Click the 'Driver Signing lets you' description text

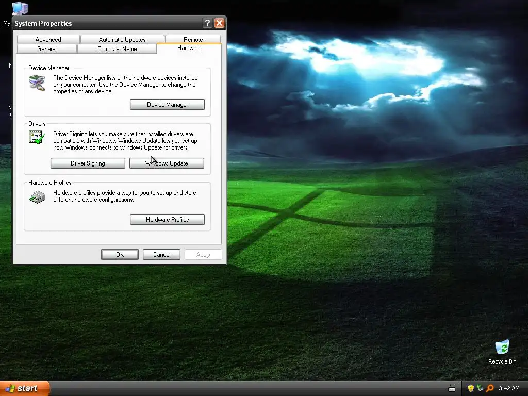point(125,141)
